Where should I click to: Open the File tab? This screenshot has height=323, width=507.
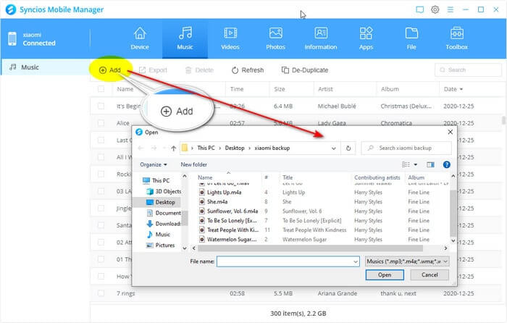pyautogui.click(x=411, y=38)
